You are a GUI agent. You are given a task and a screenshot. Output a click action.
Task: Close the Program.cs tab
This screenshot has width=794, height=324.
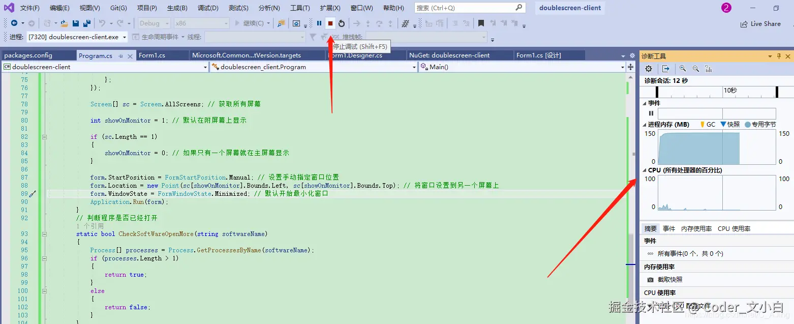(130, 56)
